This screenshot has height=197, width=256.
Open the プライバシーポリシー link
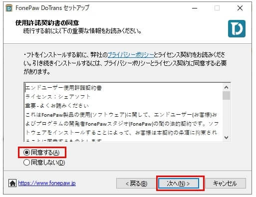click(131, 55)
